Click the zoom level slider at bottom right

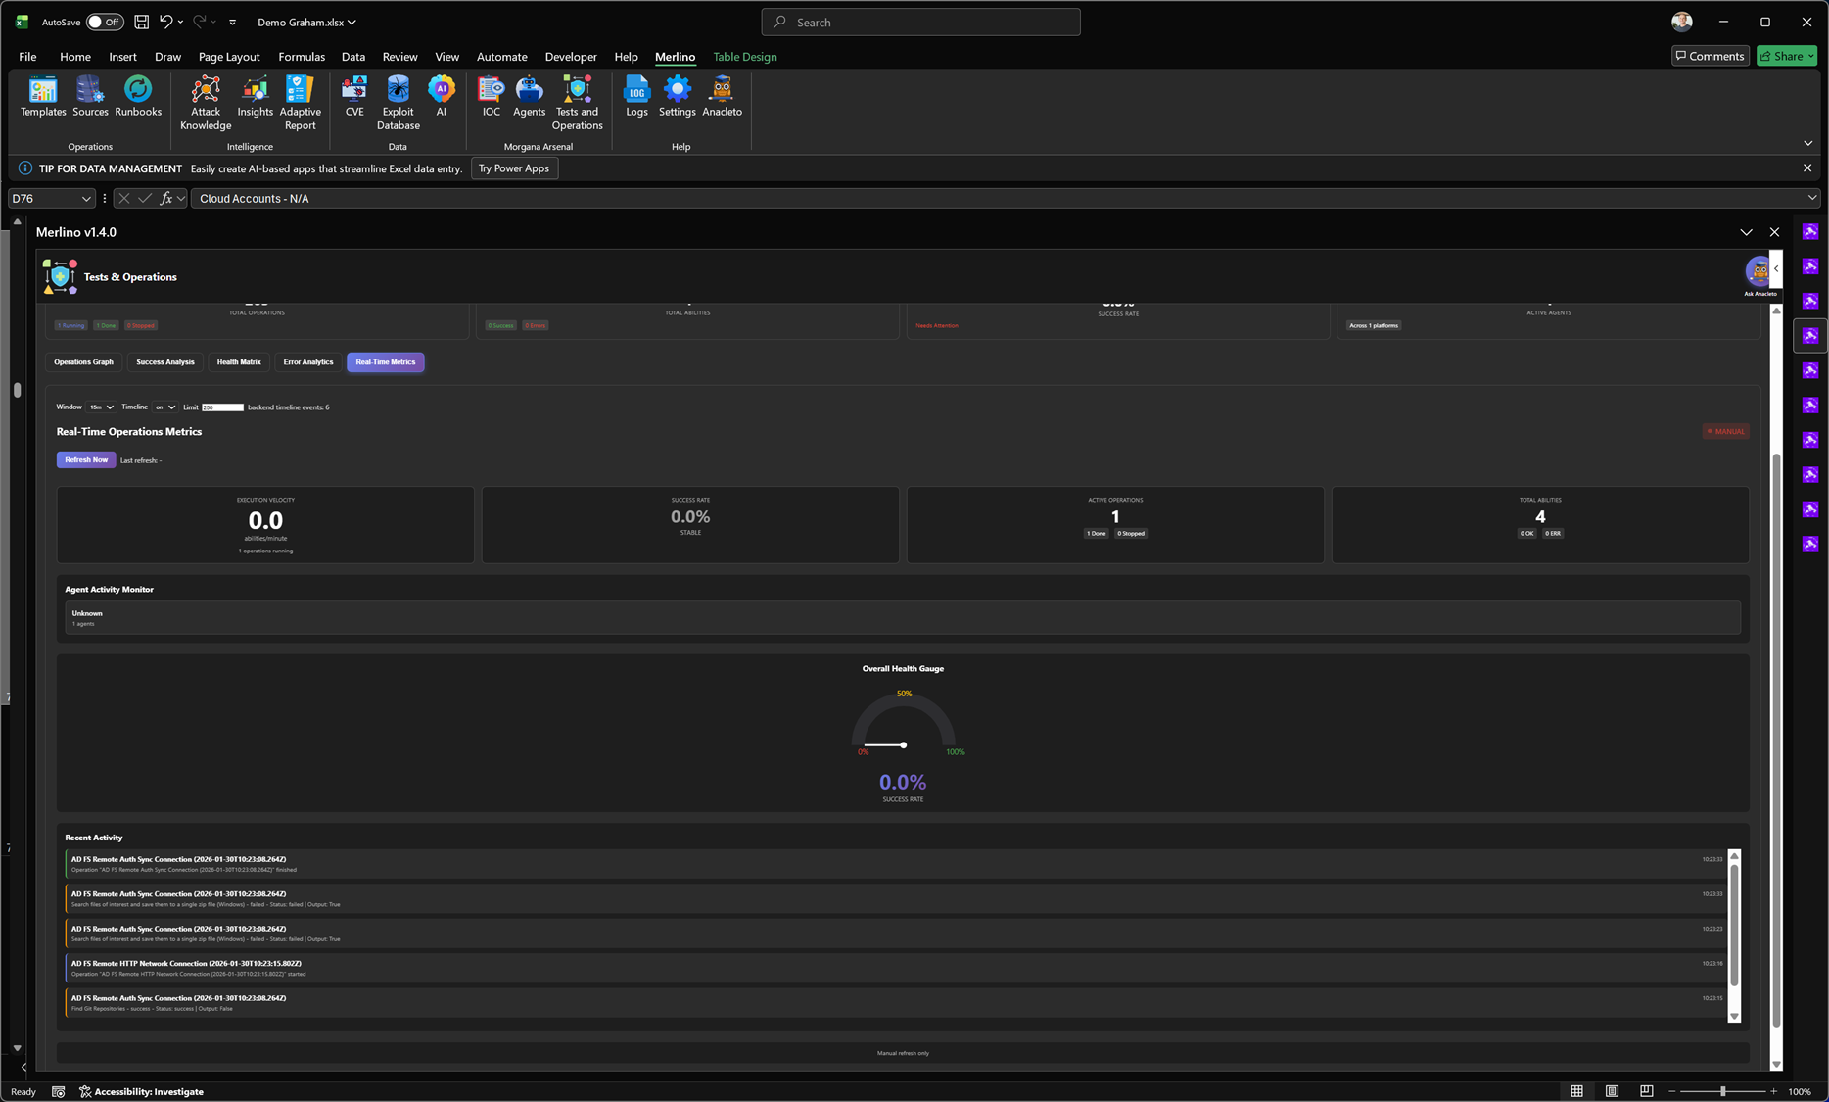pyautogui.click(x=1723, y=1091)
